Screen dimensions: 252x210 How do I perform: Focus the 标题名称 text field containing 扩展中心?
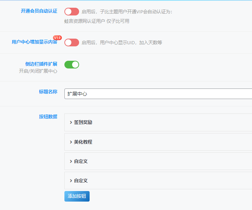[157, 94]
